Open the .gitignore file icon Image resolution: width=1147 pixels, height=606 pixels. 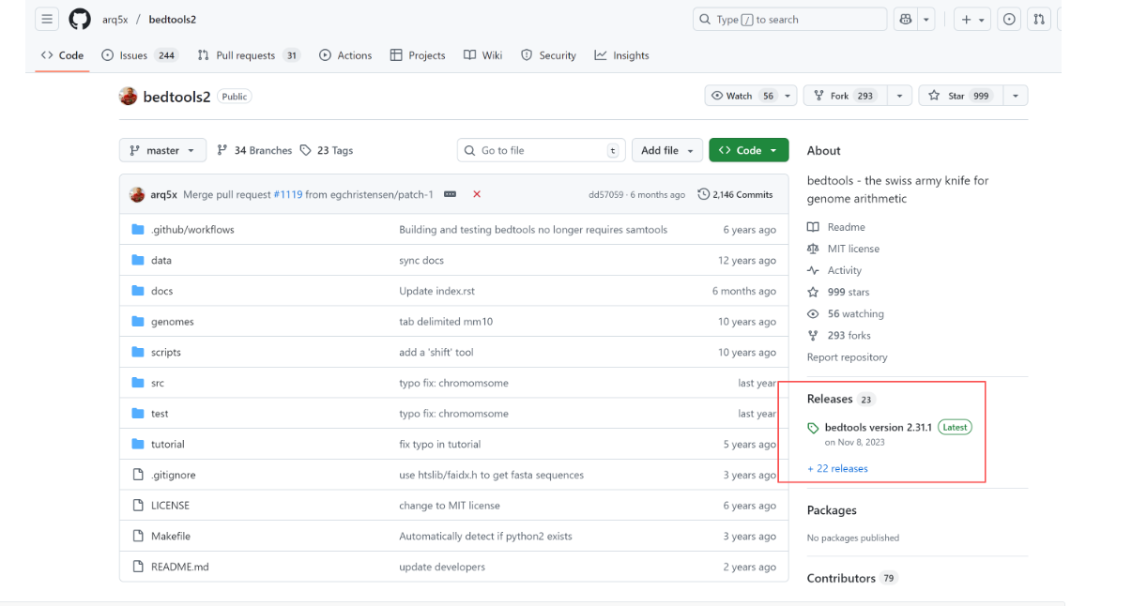click(138, 475)
